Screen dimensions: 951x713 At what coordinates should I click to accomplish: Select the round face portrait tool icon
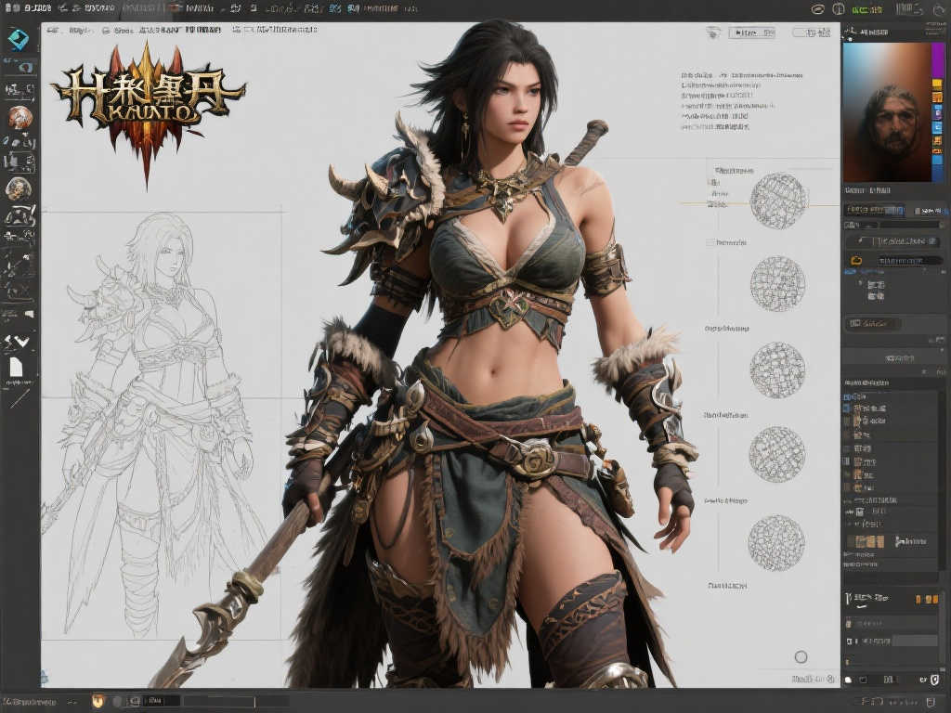[19, 189]
